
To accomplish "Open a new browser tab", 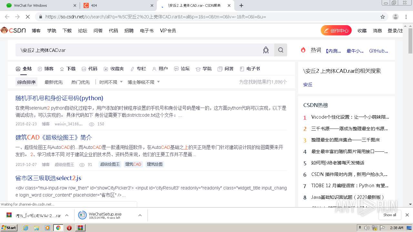I will pyautogui.click(x=241, y=5).
